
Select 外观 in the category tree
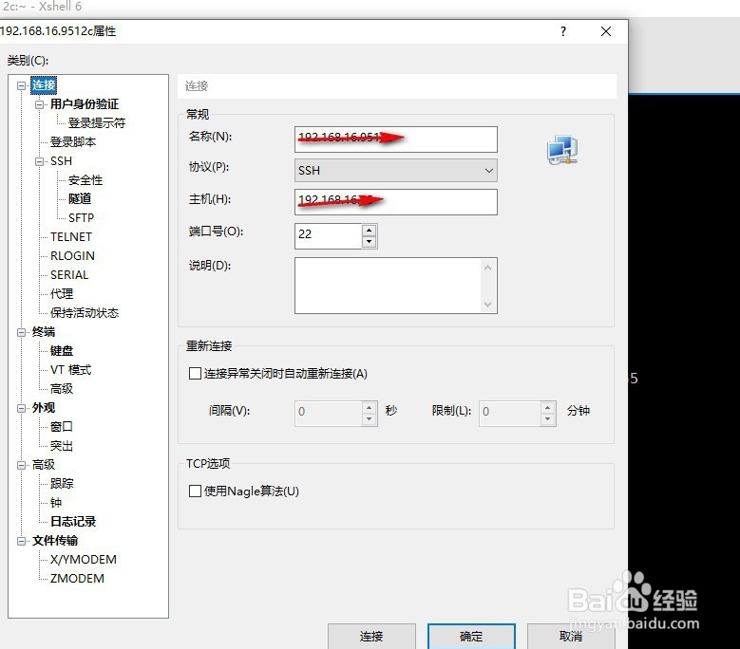(44, 408)
